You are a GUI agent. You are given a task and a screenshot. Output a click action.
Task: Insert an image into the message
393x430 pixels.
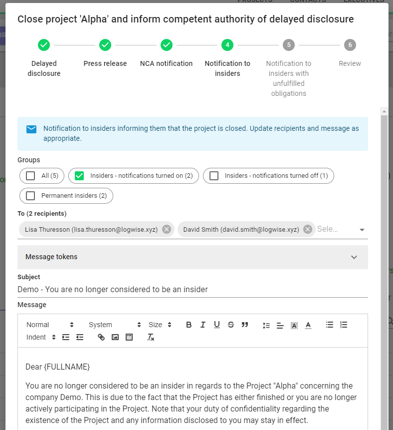coord(115,337)
